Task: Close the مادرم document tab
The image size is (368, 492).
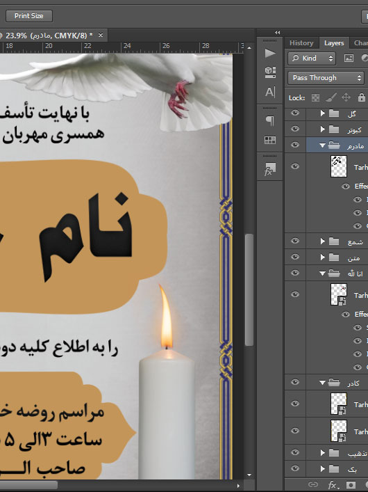Action: pos(101,35)
